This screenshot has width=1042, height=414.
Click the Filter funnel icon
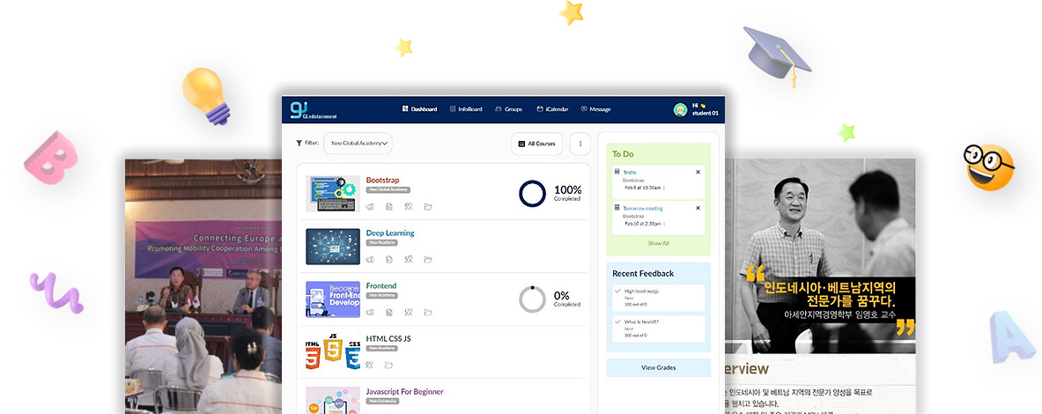point(299,143)
